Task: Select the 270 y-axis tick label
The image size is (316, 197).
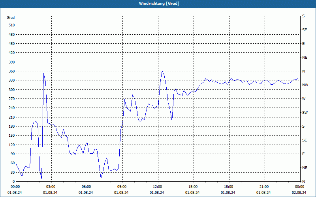Action: pos(12,99)
